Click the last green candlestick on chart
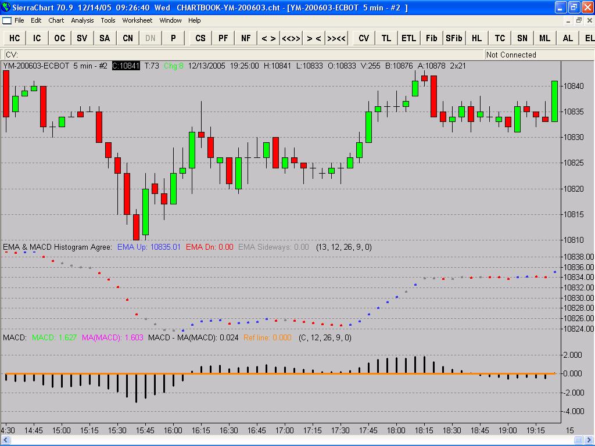This screenshot has height=446, width=595. coord(554,101)
